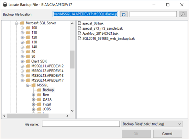Image resolution: width=189 pixels, height=139 pixels.
Task: Click the disabled OK button
Action: click(136, 134)
